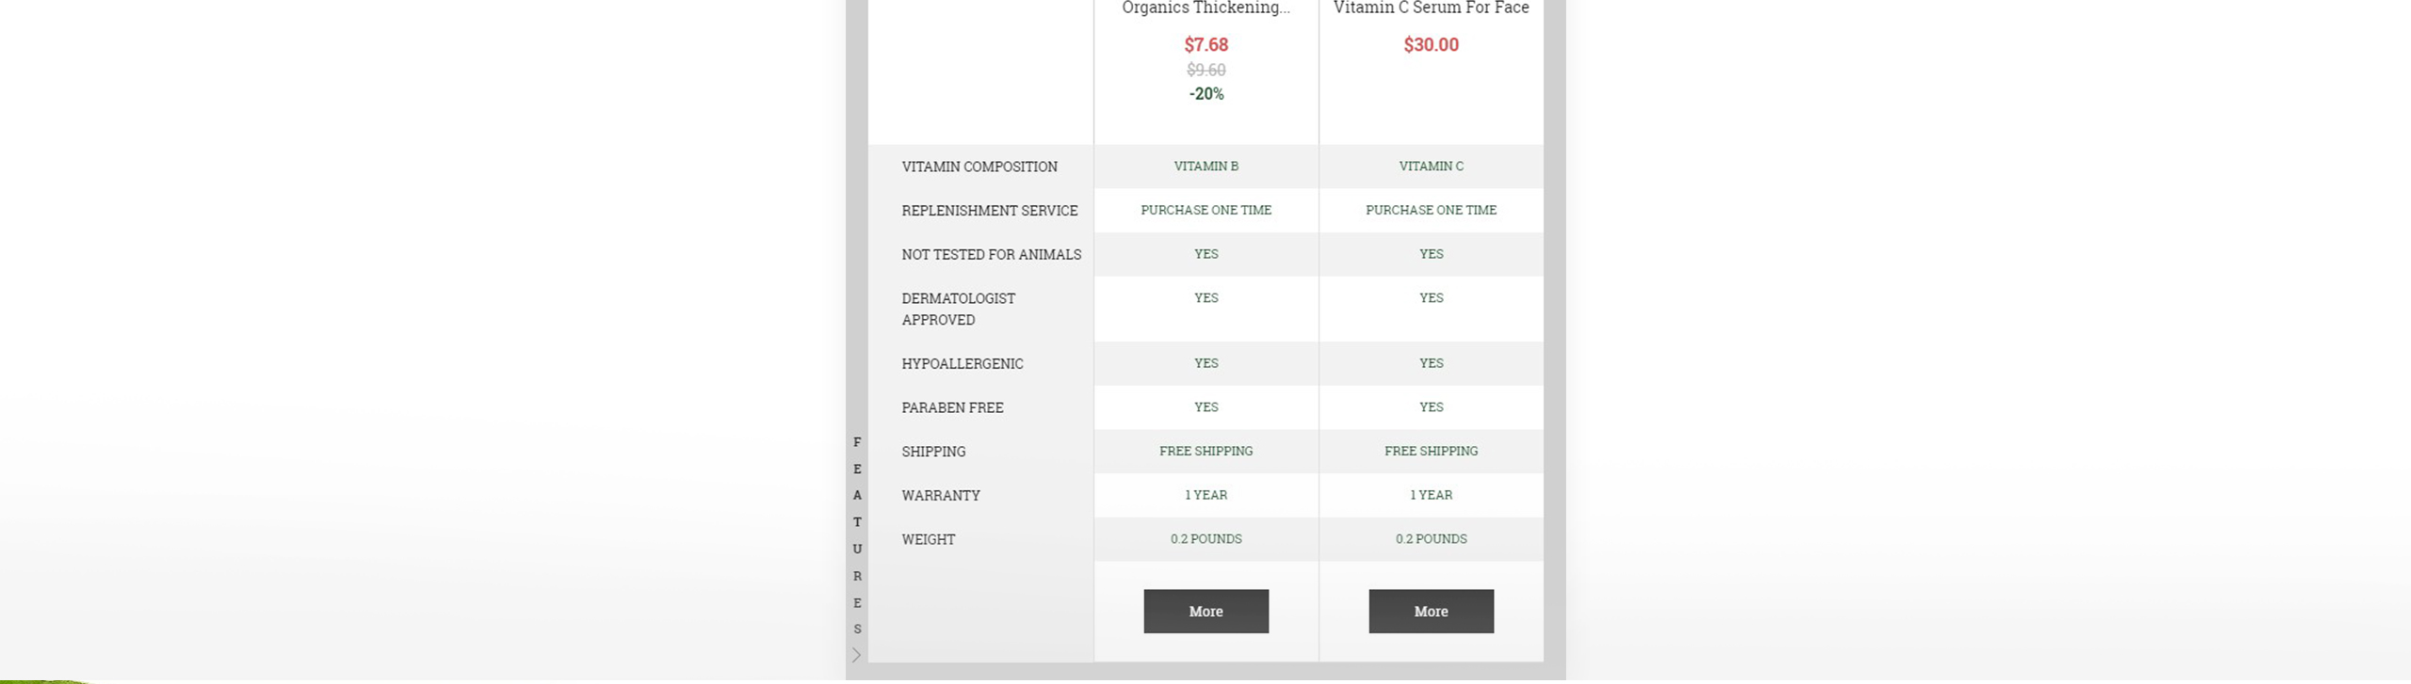Click 1 Year warranty under Vitamin C Serum

[1431, 495]
